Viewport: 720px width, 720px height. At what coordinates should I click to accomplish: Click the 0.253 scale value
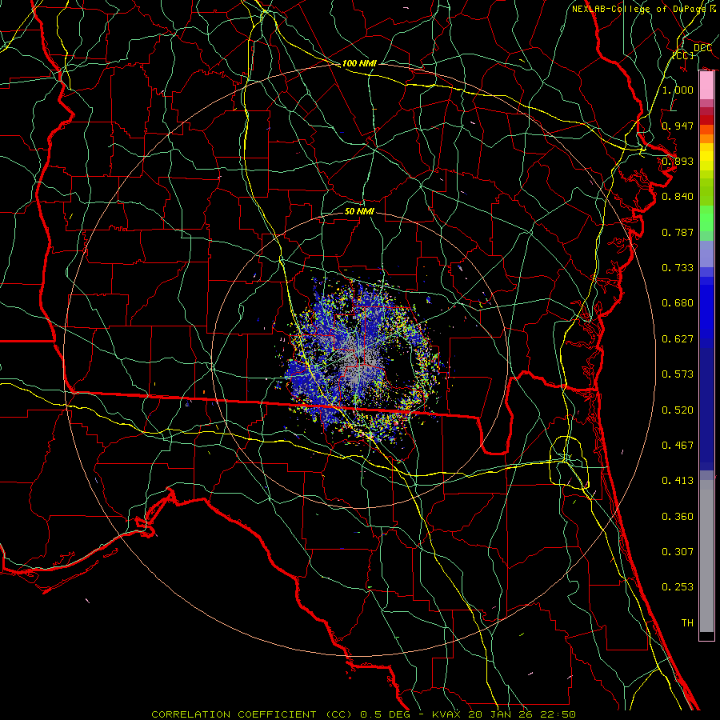678,587
